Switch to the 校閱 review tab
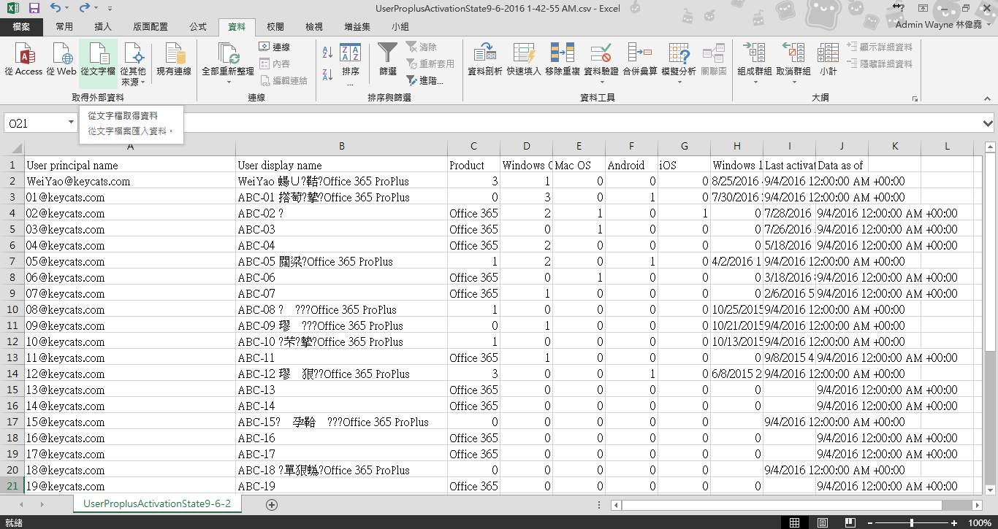This screenshot has width=998, height=529. pyautogui.click(x=275, y=27)
